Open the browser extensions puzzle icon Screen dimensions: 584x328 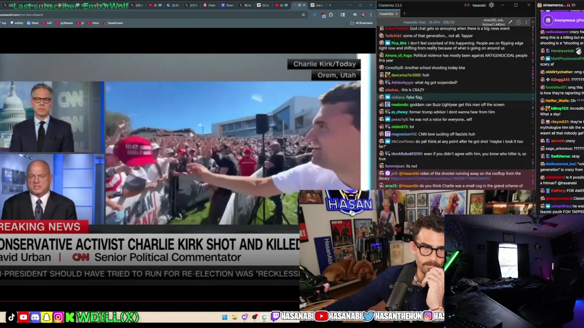(331, 15)
